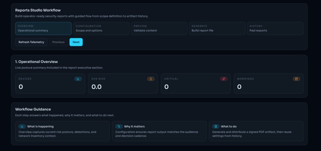
Task: Click the 1. Operational Overview heading
Action: click(x=37, y=62)
